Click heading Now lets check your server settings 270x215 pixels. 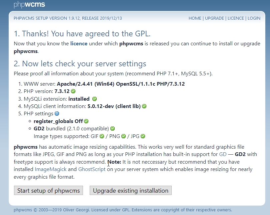click(80, 64)
